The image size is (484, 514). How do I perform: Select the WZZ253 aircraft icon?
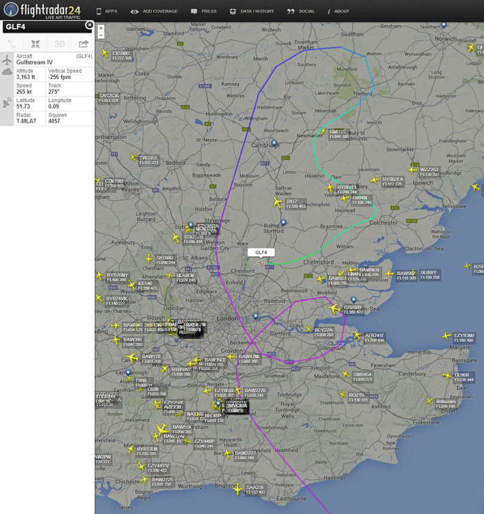point(412,170)
